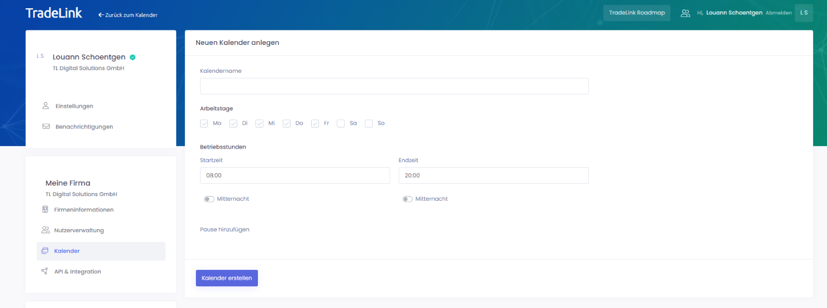Click the users icon in top header
This screenshot has width=827, height=308.
685,13
